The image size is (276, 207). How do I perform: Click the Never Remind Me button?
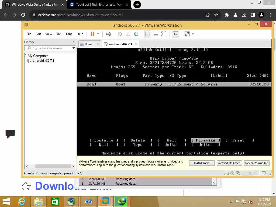(x=257, y=163)
